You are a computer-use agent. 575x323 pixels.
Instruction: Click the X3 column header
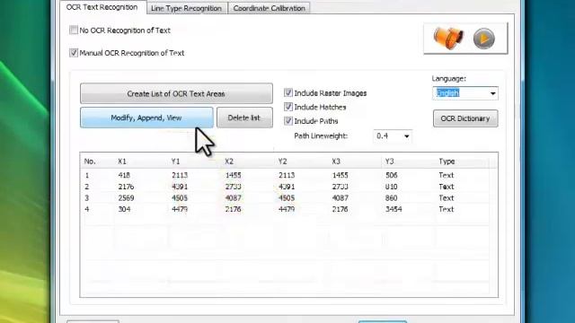[x=336, y=161]
